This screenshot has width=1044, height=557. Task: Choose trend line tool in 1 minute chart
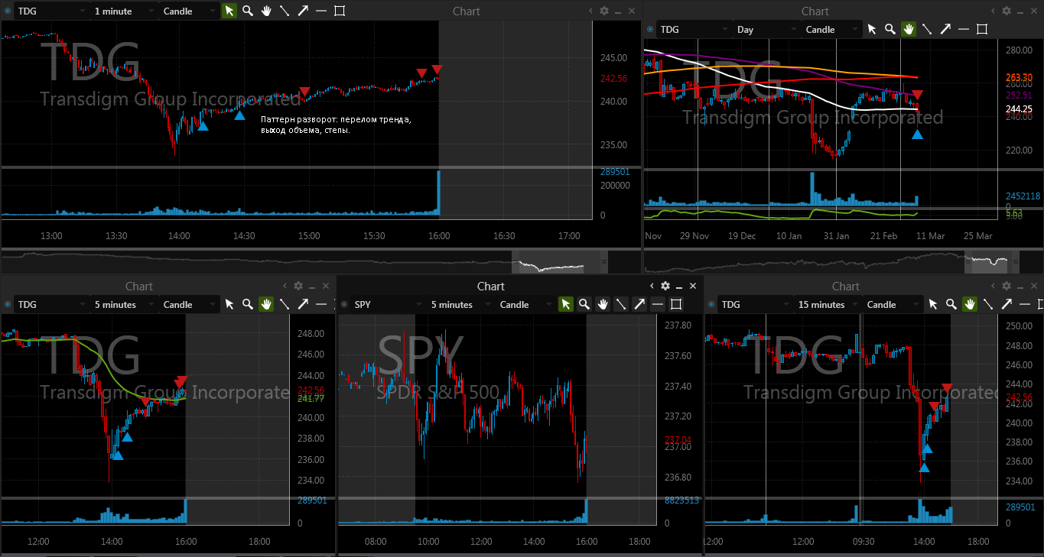tap(285, 11)
